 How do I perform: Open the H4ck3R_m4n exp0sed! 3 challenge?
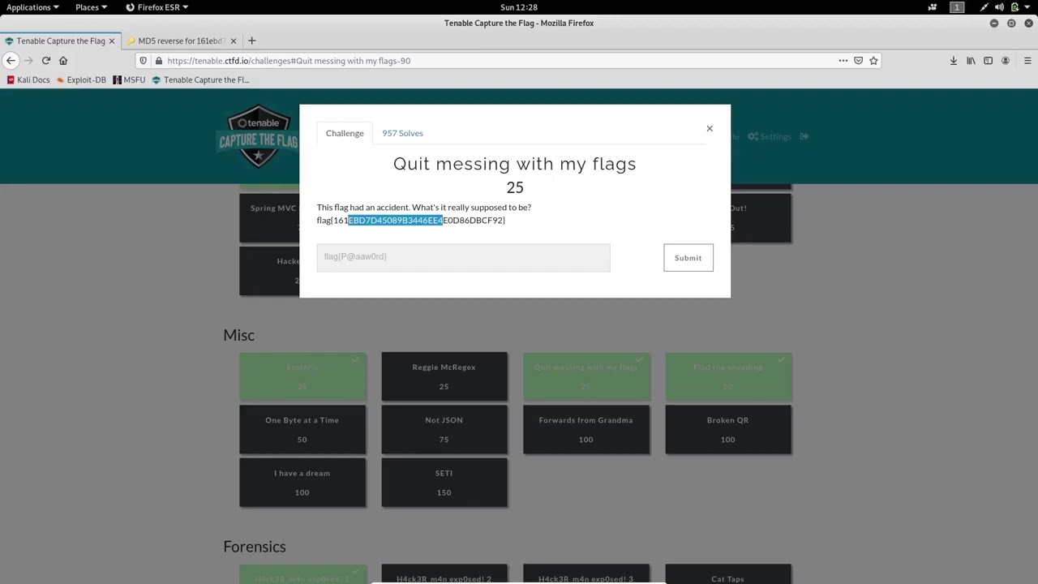pyautogui.click(x=586, y=574)
